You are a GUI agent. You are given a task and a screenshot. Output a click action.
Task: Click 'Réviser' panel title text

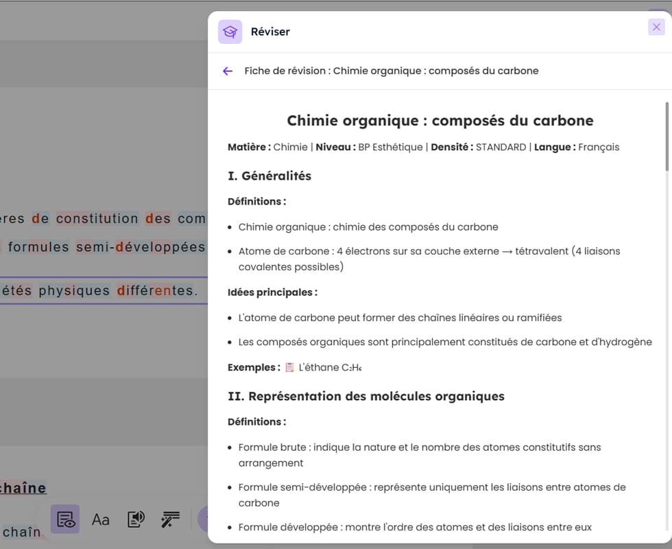pyautogui.click(x=270, y=32)
